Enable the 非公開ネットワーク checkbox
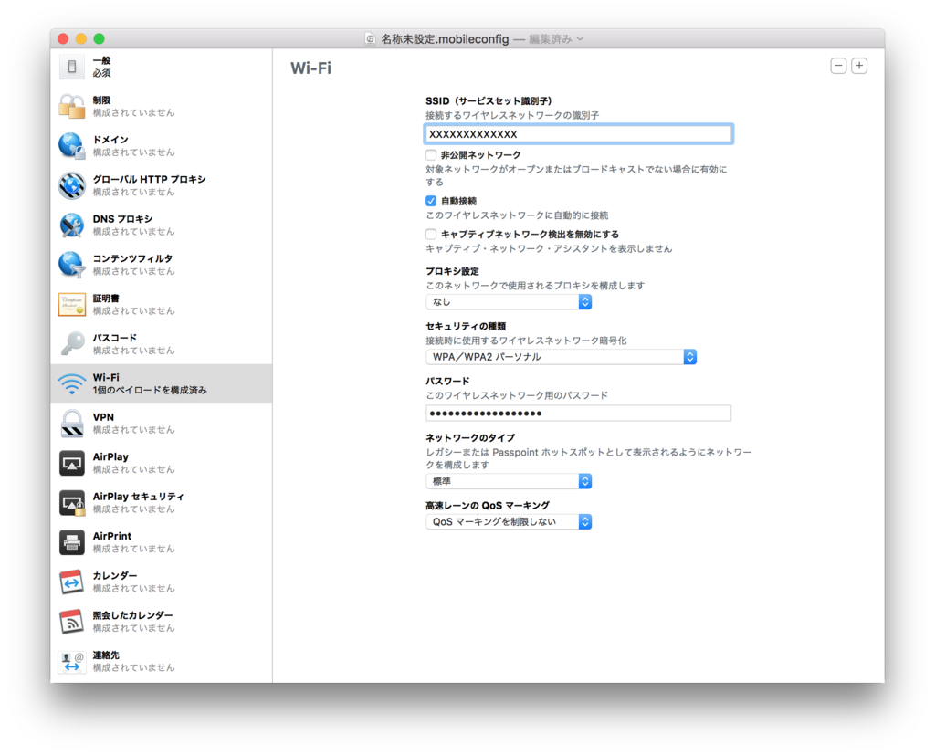Viewport: 935px width, 755px height. tap(429, 154)
